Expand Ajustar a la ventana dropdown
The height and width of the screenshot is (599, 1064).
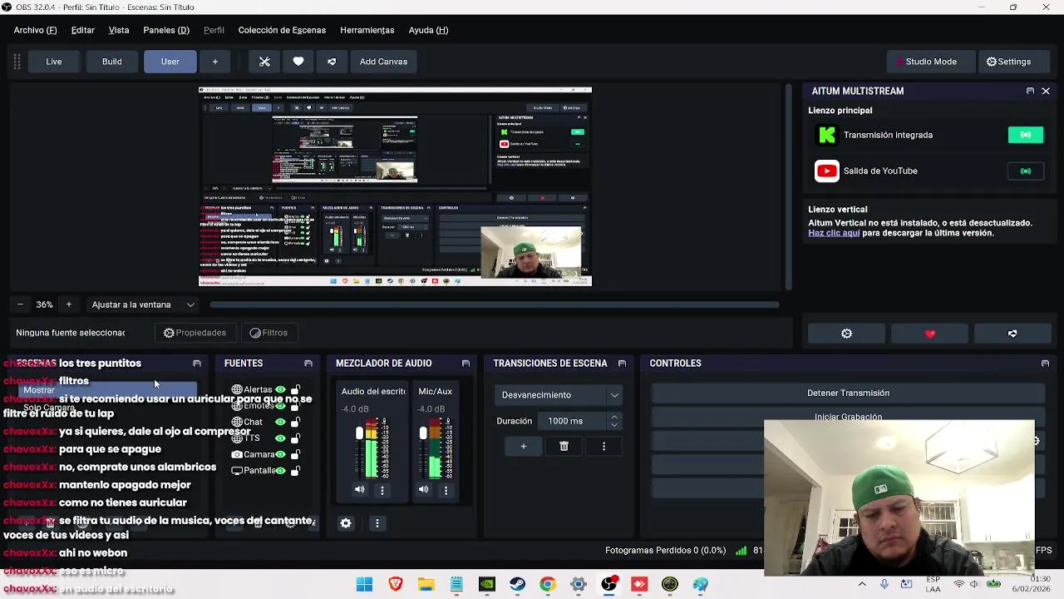point(143,304)
